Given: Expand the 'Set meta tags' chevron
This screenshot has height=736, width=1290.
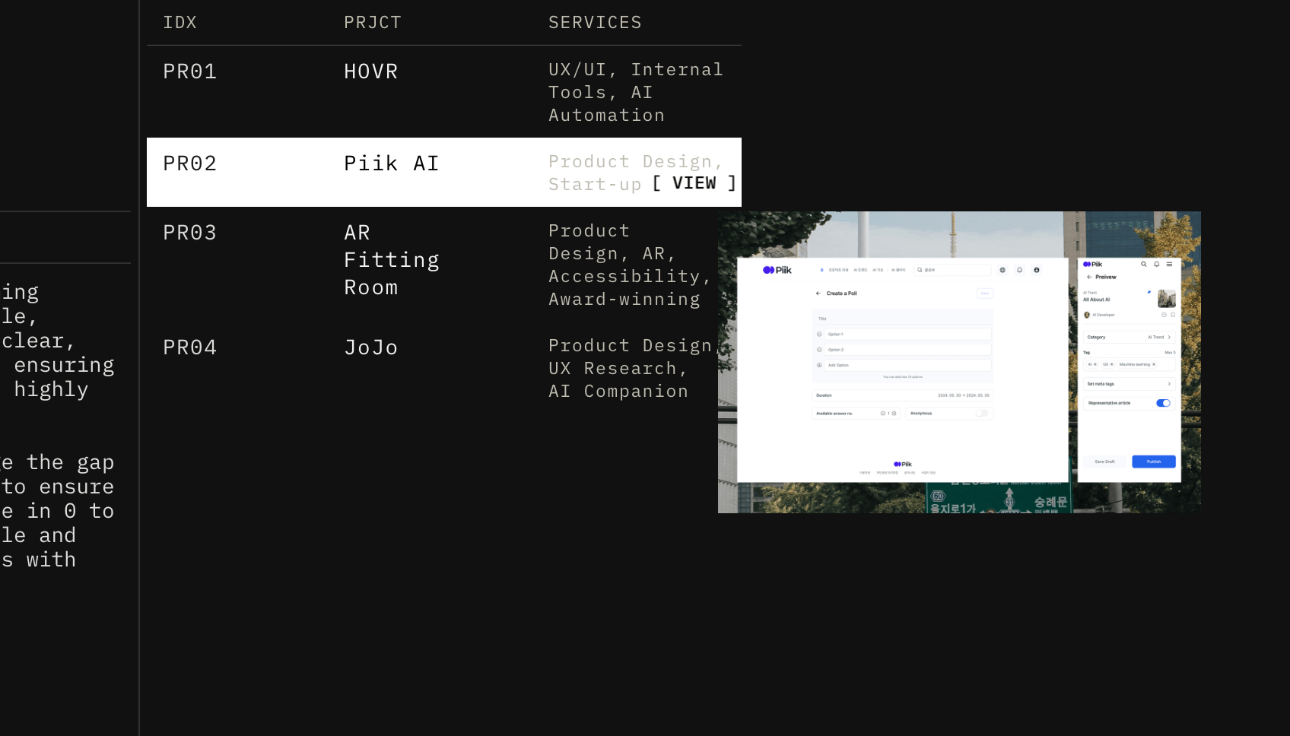Looking at the screenshot, I should tap(1169, 384).
